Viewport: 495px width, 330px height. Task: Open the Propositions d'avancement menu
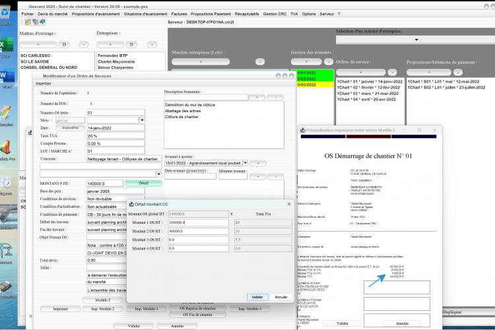point(95,14)
